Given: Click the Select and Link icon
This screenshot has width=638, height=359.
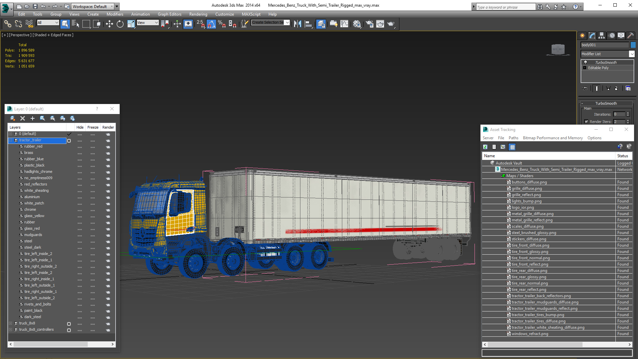Looking at the screenshot, I should click(x=8, y=24).
